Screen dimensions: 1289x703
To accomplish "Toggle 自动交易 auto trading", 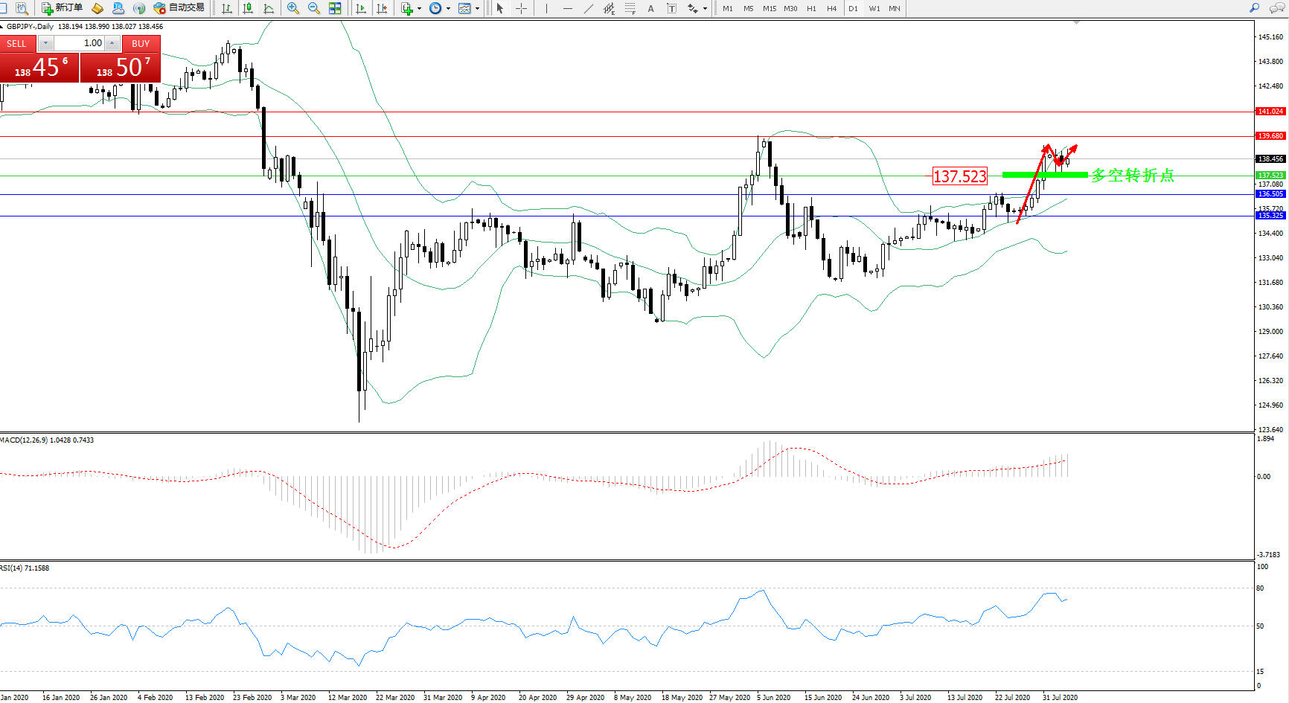I will 179,8.
